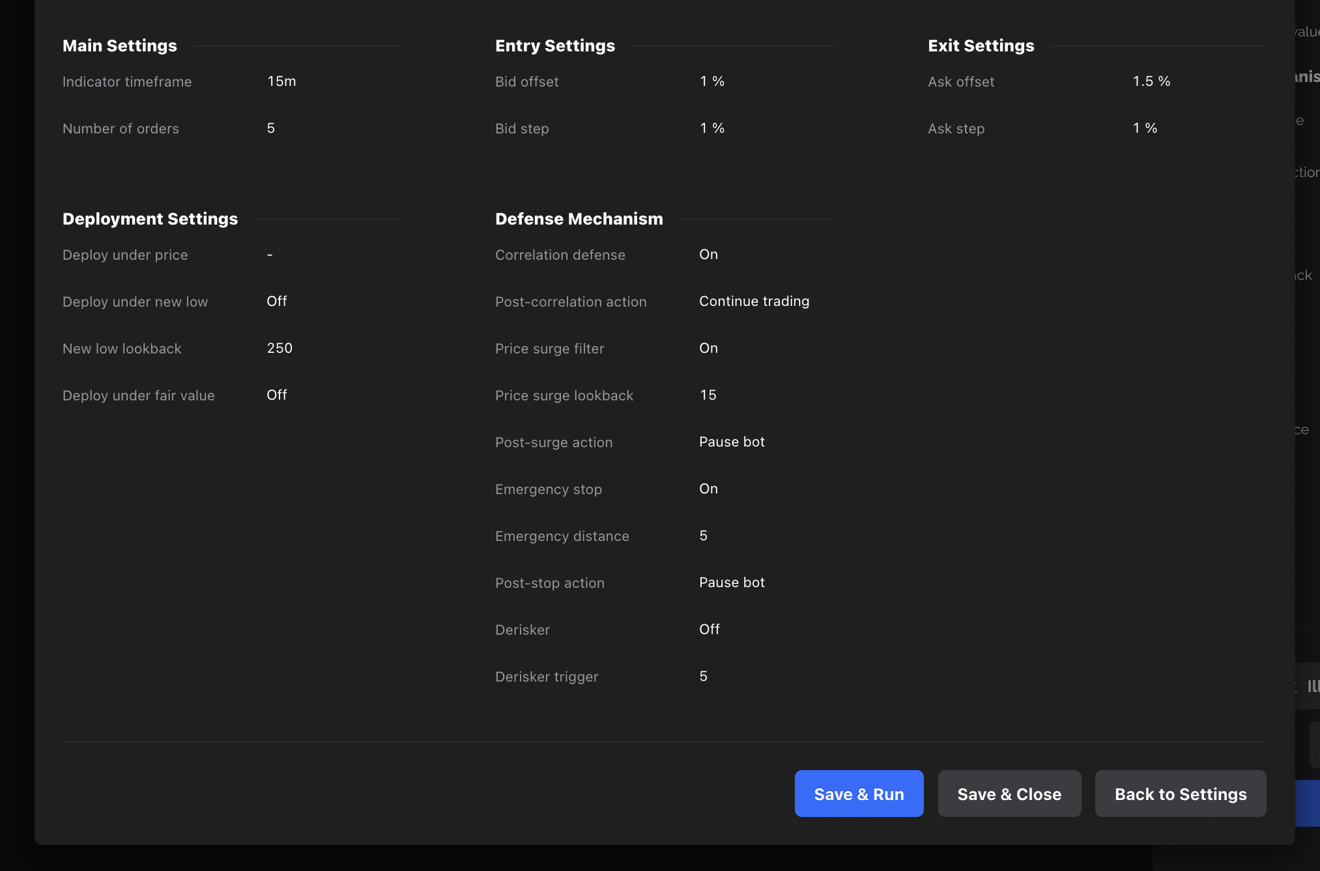Click the Emergency stop On value
The width and height of the screenshot is (1320, 871).
pos(708,489)
